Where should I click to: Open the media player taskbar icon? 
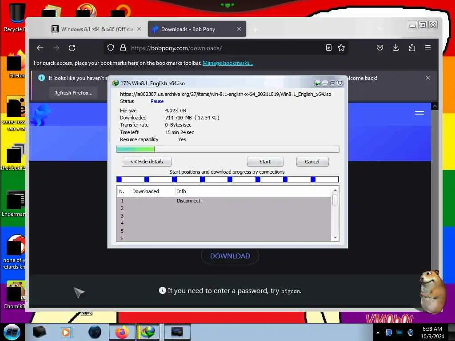[x=66, y=332]
